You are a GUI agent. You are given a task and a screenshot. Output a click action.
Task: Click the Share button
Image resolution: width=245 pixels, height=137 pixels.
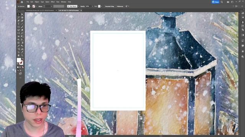[215, 2]
